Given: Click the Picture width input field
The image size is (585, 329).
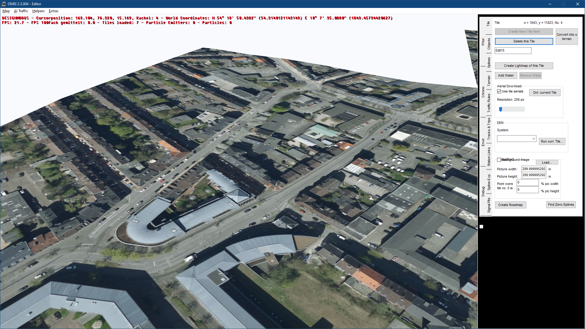Looking at the screenshot, I should 534,169.
